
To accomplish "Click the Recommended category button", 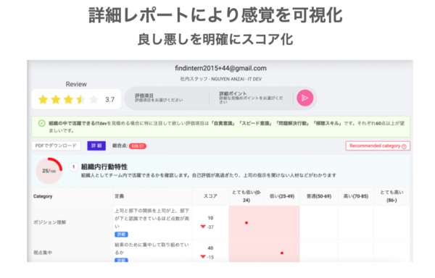I will tap(378, 146).
